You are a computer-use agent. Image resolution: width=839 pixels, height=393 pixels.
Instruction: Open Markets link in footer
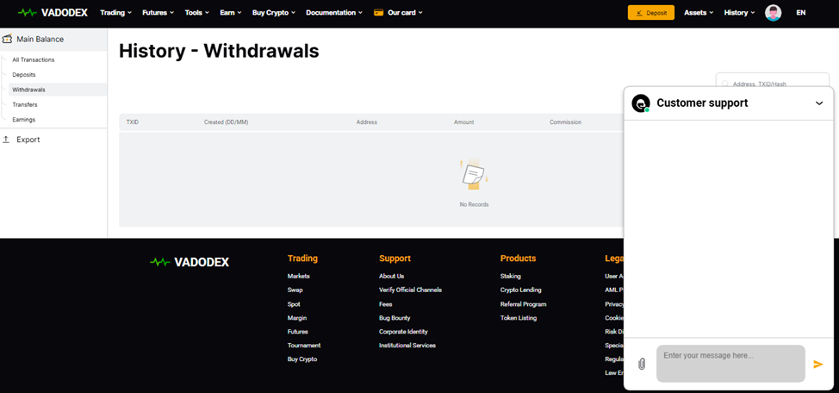click(x=299, y=277)
